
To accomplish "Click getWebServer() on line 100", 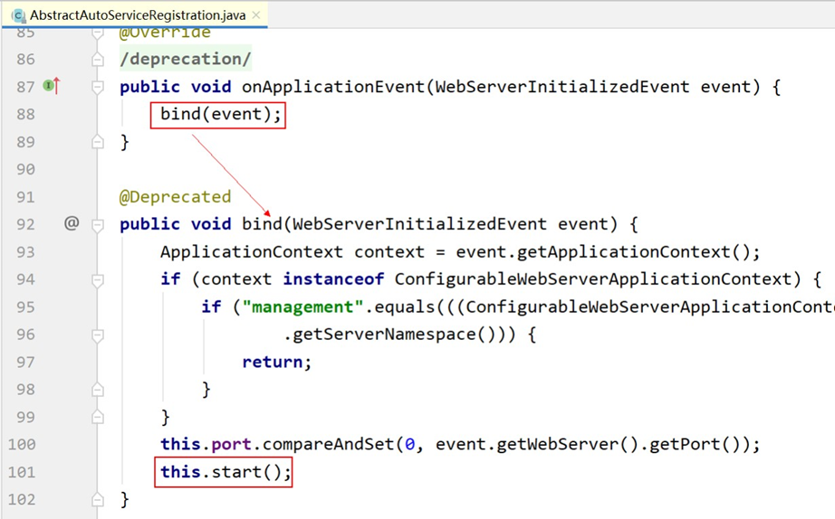I will pyautogui.click(x=567, y=445).
